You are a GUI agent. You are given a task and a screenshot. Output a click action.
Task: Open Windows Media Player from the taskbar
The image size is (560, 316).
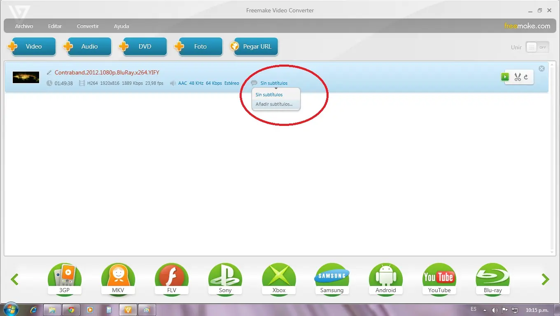90,310
